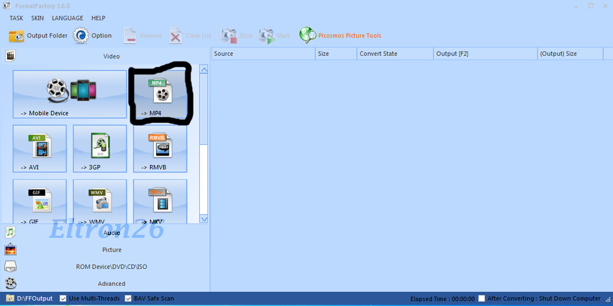Image resolution: width=613 pixels, height=306 pixels.
Task: Click the ROM Device disc drive icon
Action: 11,267
